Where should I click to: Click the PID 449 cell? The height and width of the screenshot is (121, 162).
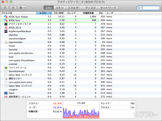pyautogui.click(x=103, y=20)
